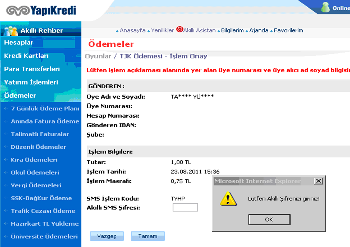Image resolution: width=350 pixels, height=247 pixels.
Task: Click the Vazgeç button
Action: pyautogui.click(x=107, y=236)
